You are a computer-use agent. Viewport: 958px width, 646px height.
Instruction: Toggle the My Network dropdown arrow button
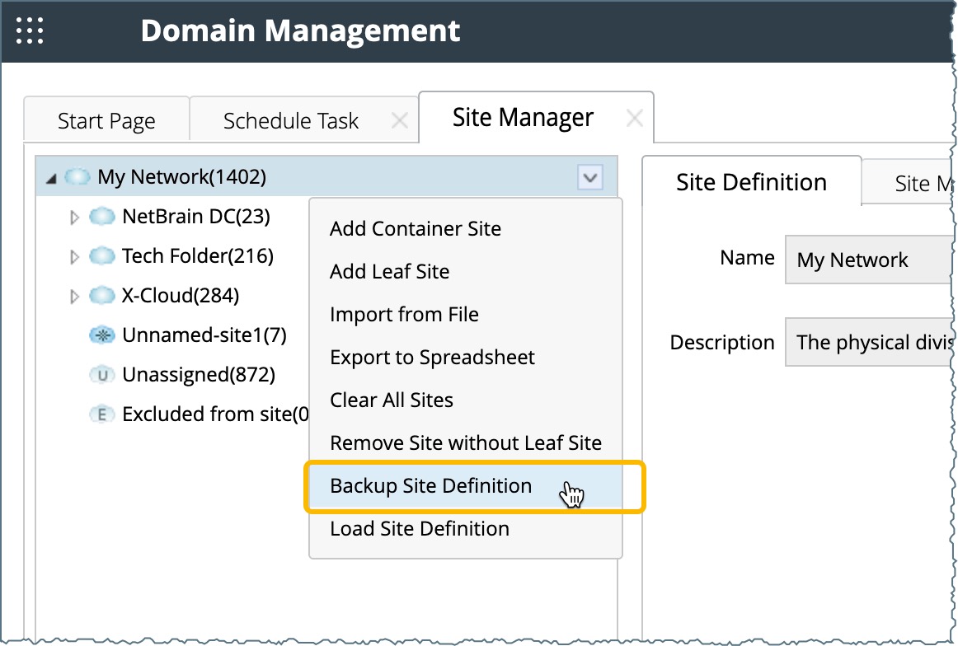pyautogui.click(x=589, y=177)
